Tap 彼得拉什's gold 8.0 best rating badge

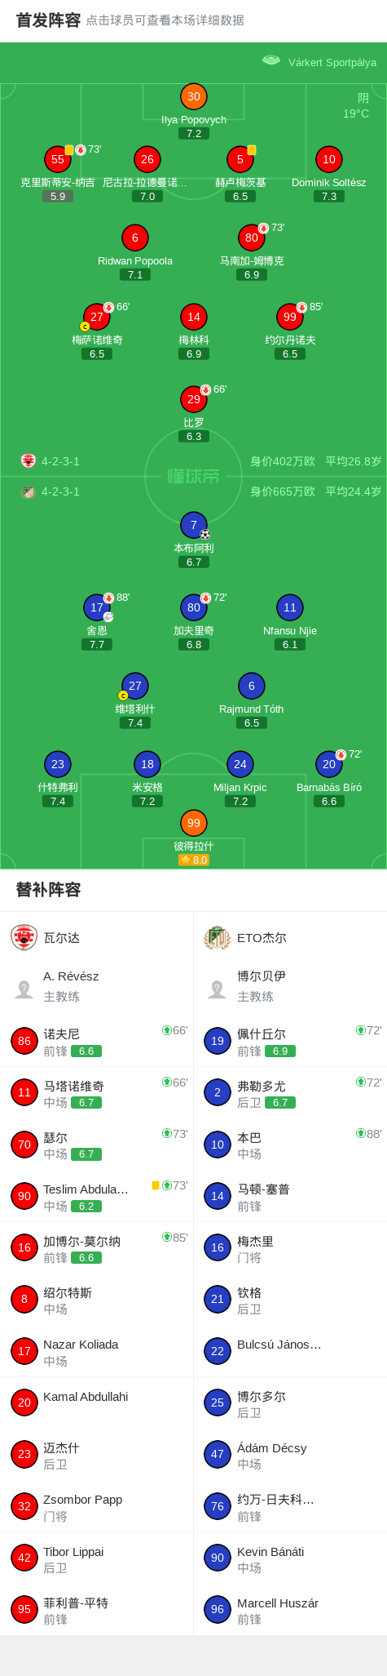(193, 860)
